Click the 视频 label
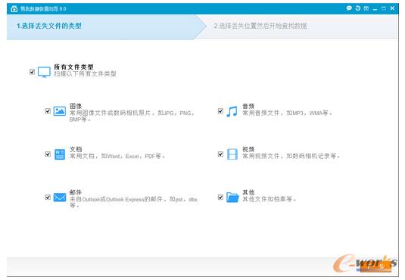This screenshot has width=405, height=280. [248, 149]
